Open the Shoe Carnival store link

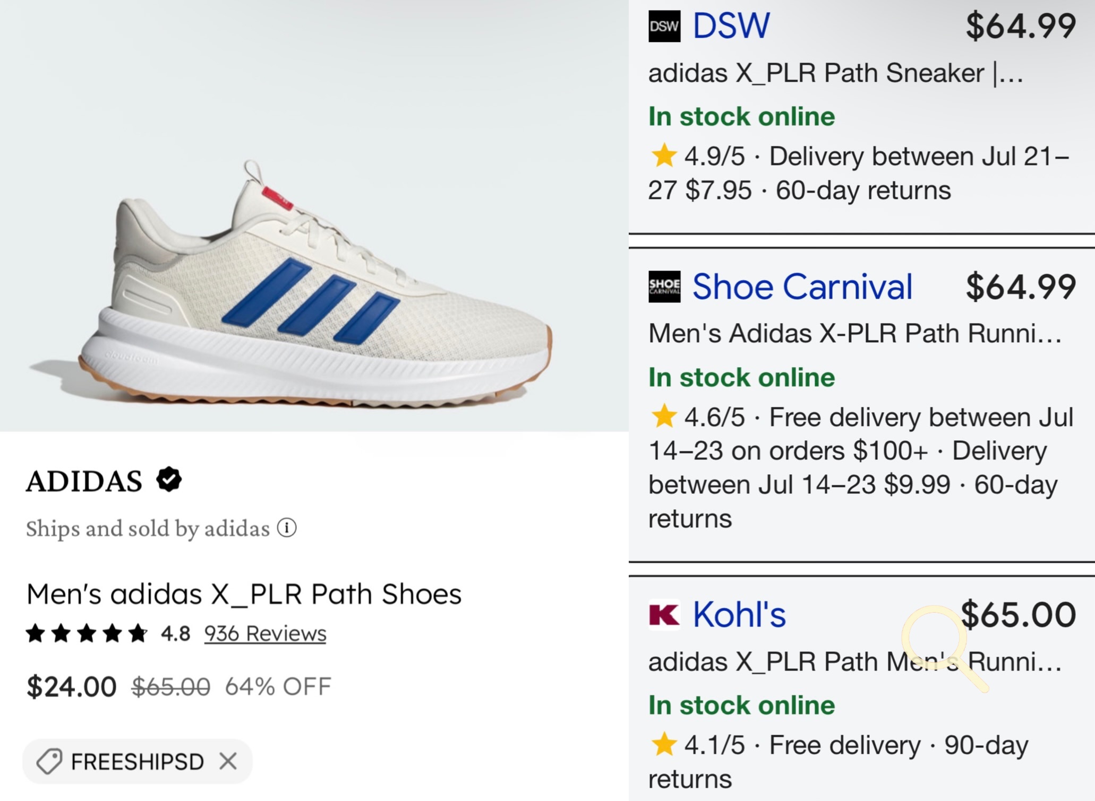pos(802,287)
